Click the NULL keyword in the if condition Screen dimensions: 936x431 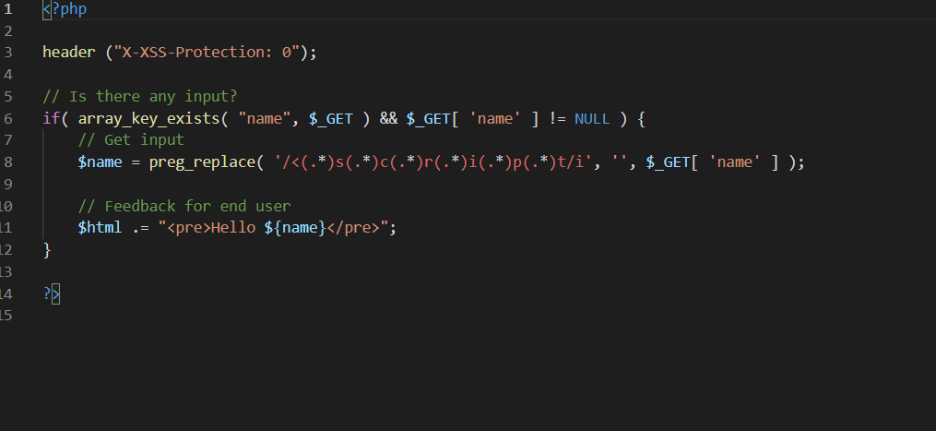(592, 118)
